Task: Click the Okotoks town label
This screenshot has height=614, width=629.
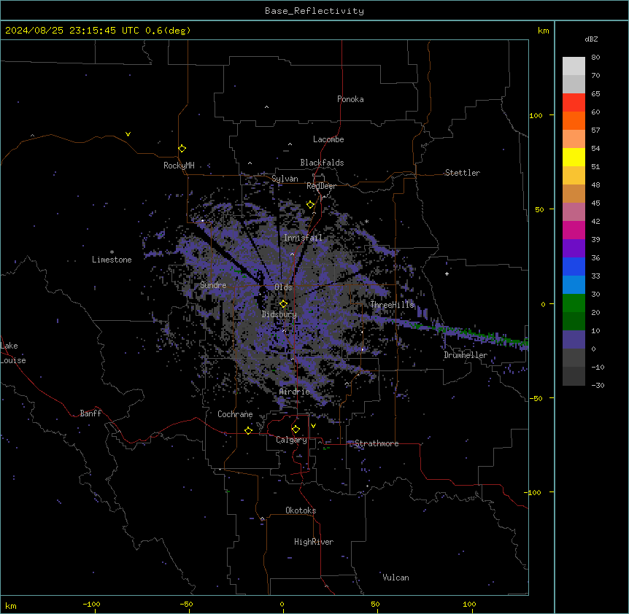Action: [x=301, y=510]
